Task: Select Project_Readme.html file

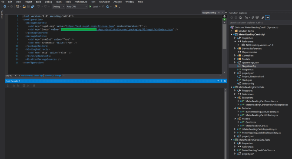Action: coord(253,76)
